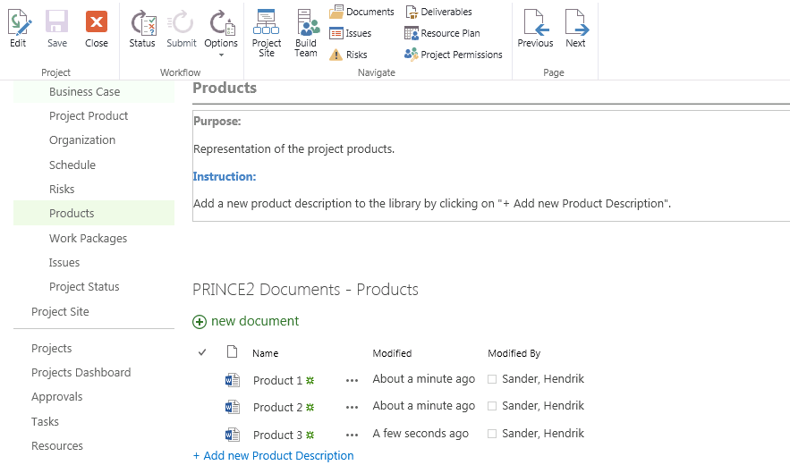Open the Tasks sidebar link

45,421
